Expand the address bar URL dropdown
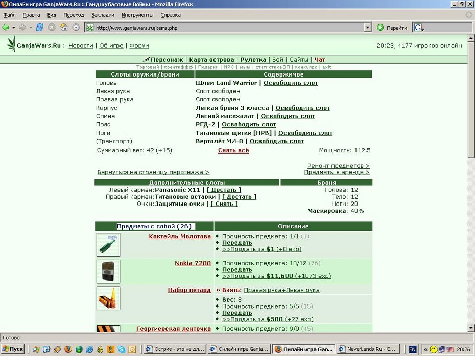This screenshot has height=356, width=475. (x=367, y=28)
